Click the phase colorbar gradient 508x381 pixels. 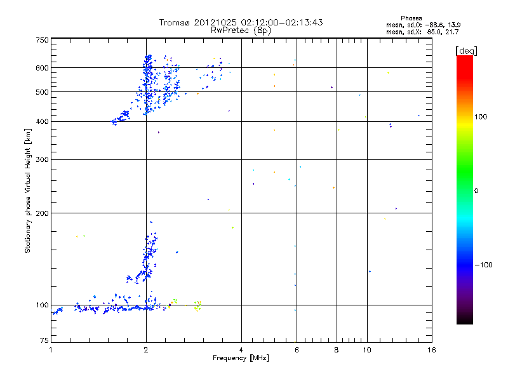coord(465,189)
